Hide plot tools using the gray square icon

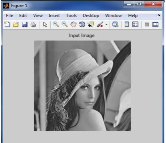pos(147,25)
